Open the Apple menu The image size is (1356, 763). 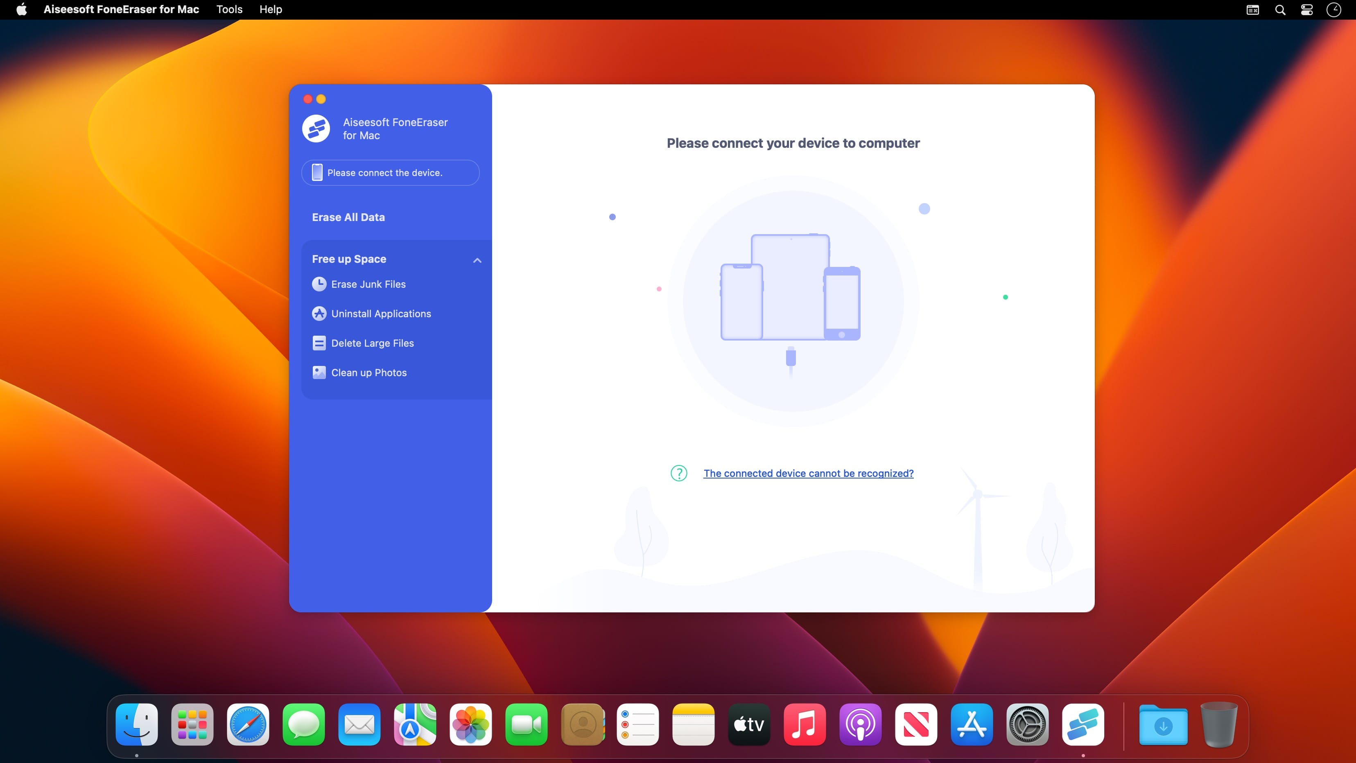tap(22, 9)
